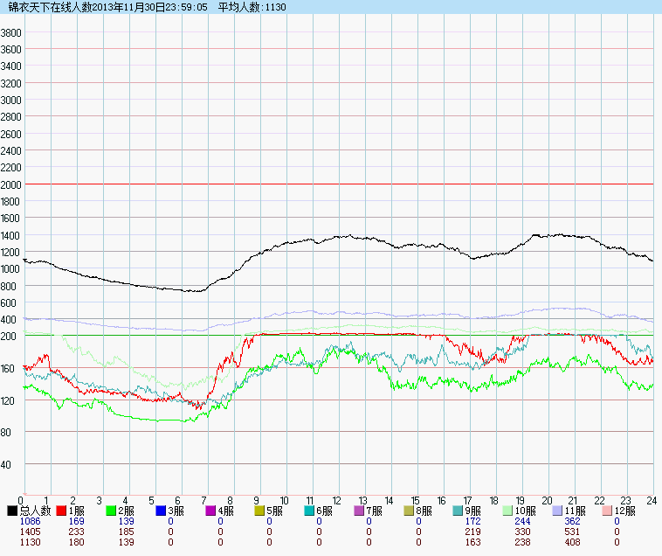
Task: Click the 平均人数:1130 text in header
Action: [x=252, y=7]
